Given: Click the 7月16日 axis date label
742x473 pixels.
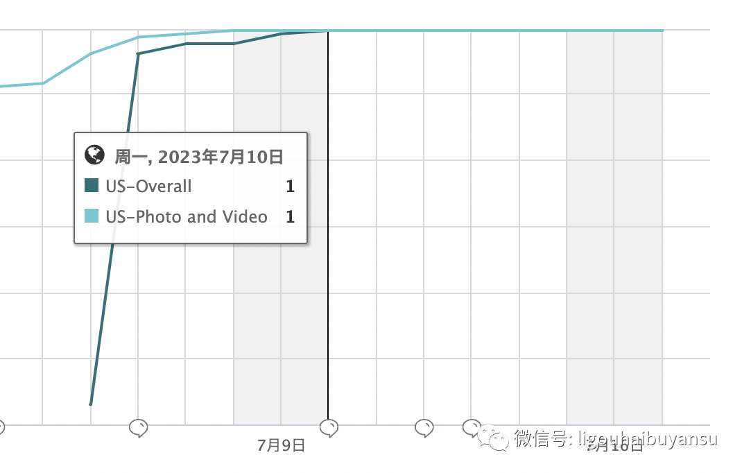Looking at the screenshot, I should (x=614, y=445).
